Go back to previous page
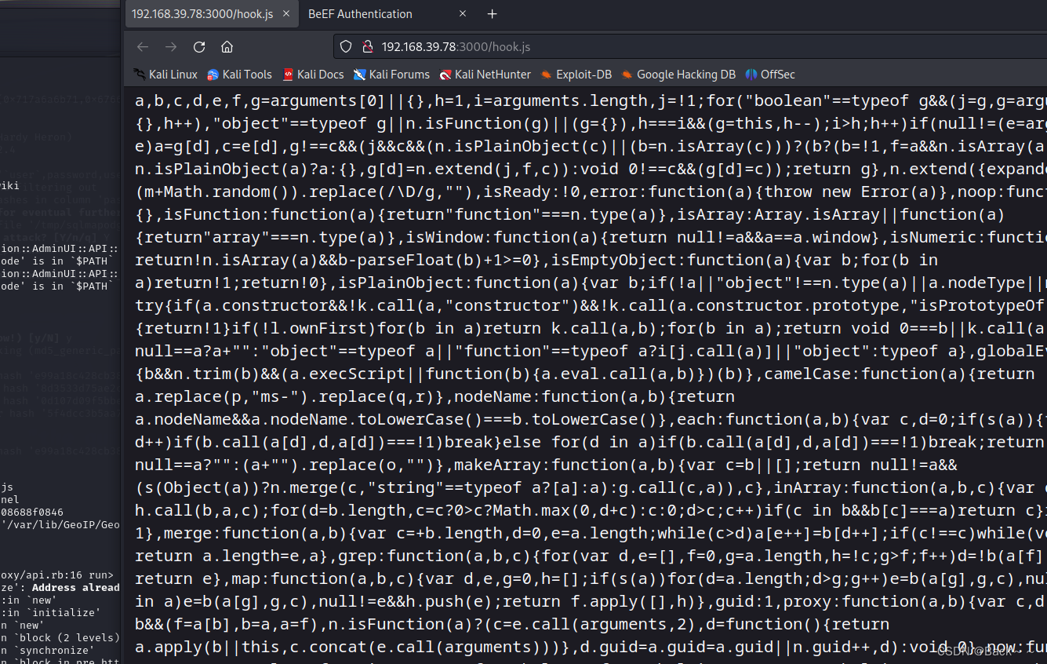The width and height of the screenshot is (1047, 664). pyautogui.click(x=143, y=47)
